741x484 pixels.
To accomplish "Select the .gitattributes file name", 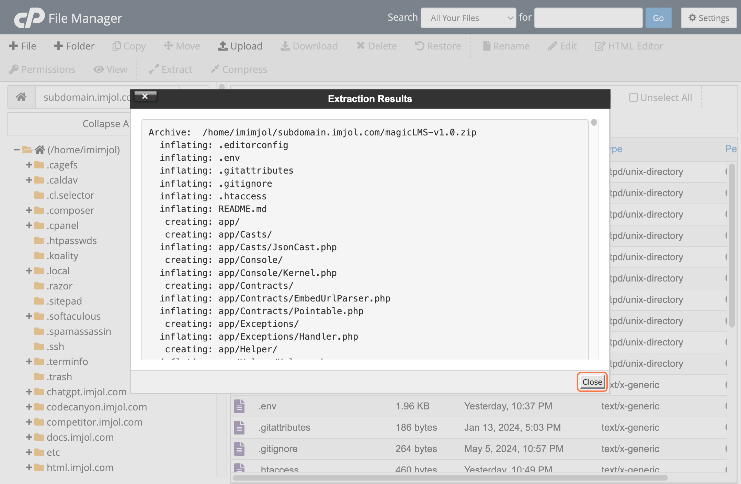I will point(284,427).
